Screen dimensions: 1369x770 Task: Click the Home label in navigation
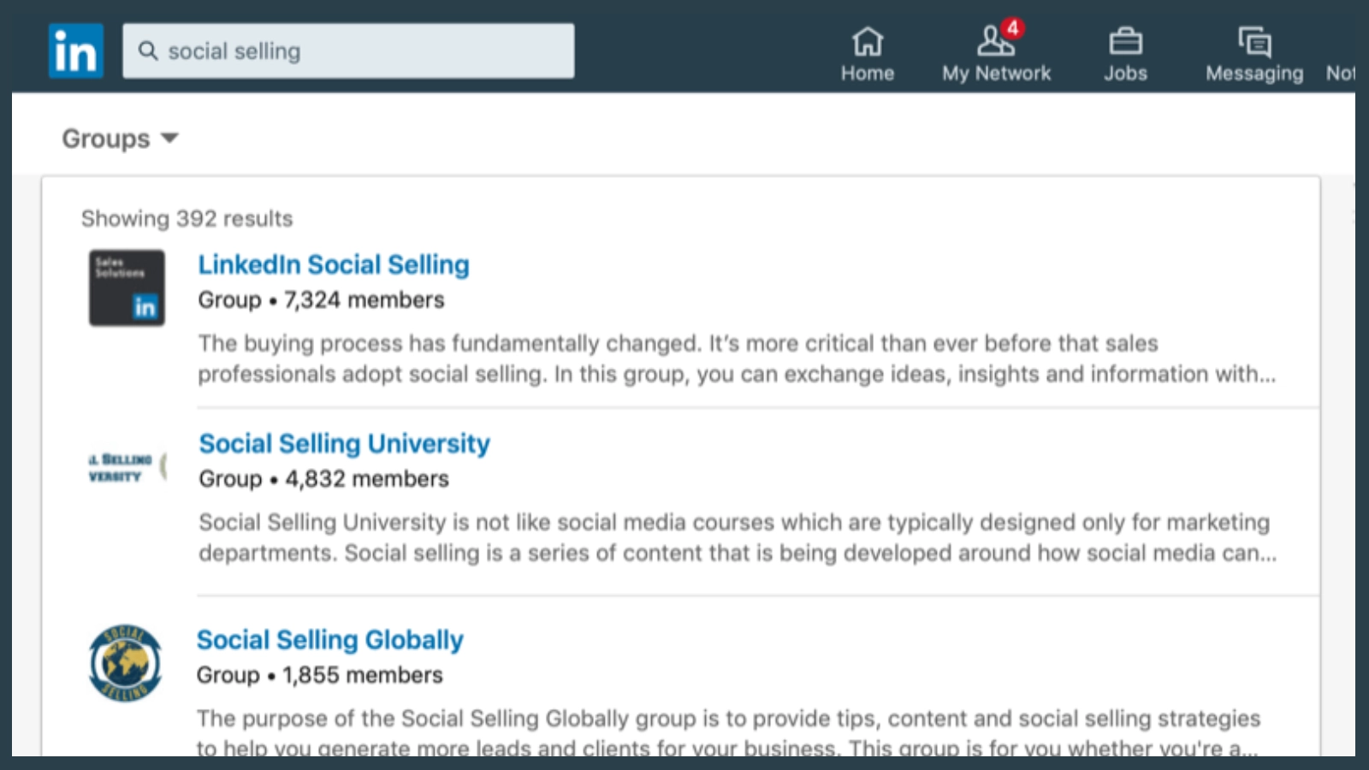click(x=868, y=74)
